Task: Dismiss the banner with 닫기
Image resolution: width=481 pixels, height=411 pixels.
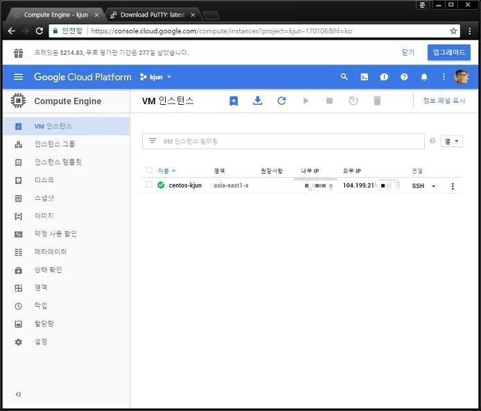Action: (408, 53)
